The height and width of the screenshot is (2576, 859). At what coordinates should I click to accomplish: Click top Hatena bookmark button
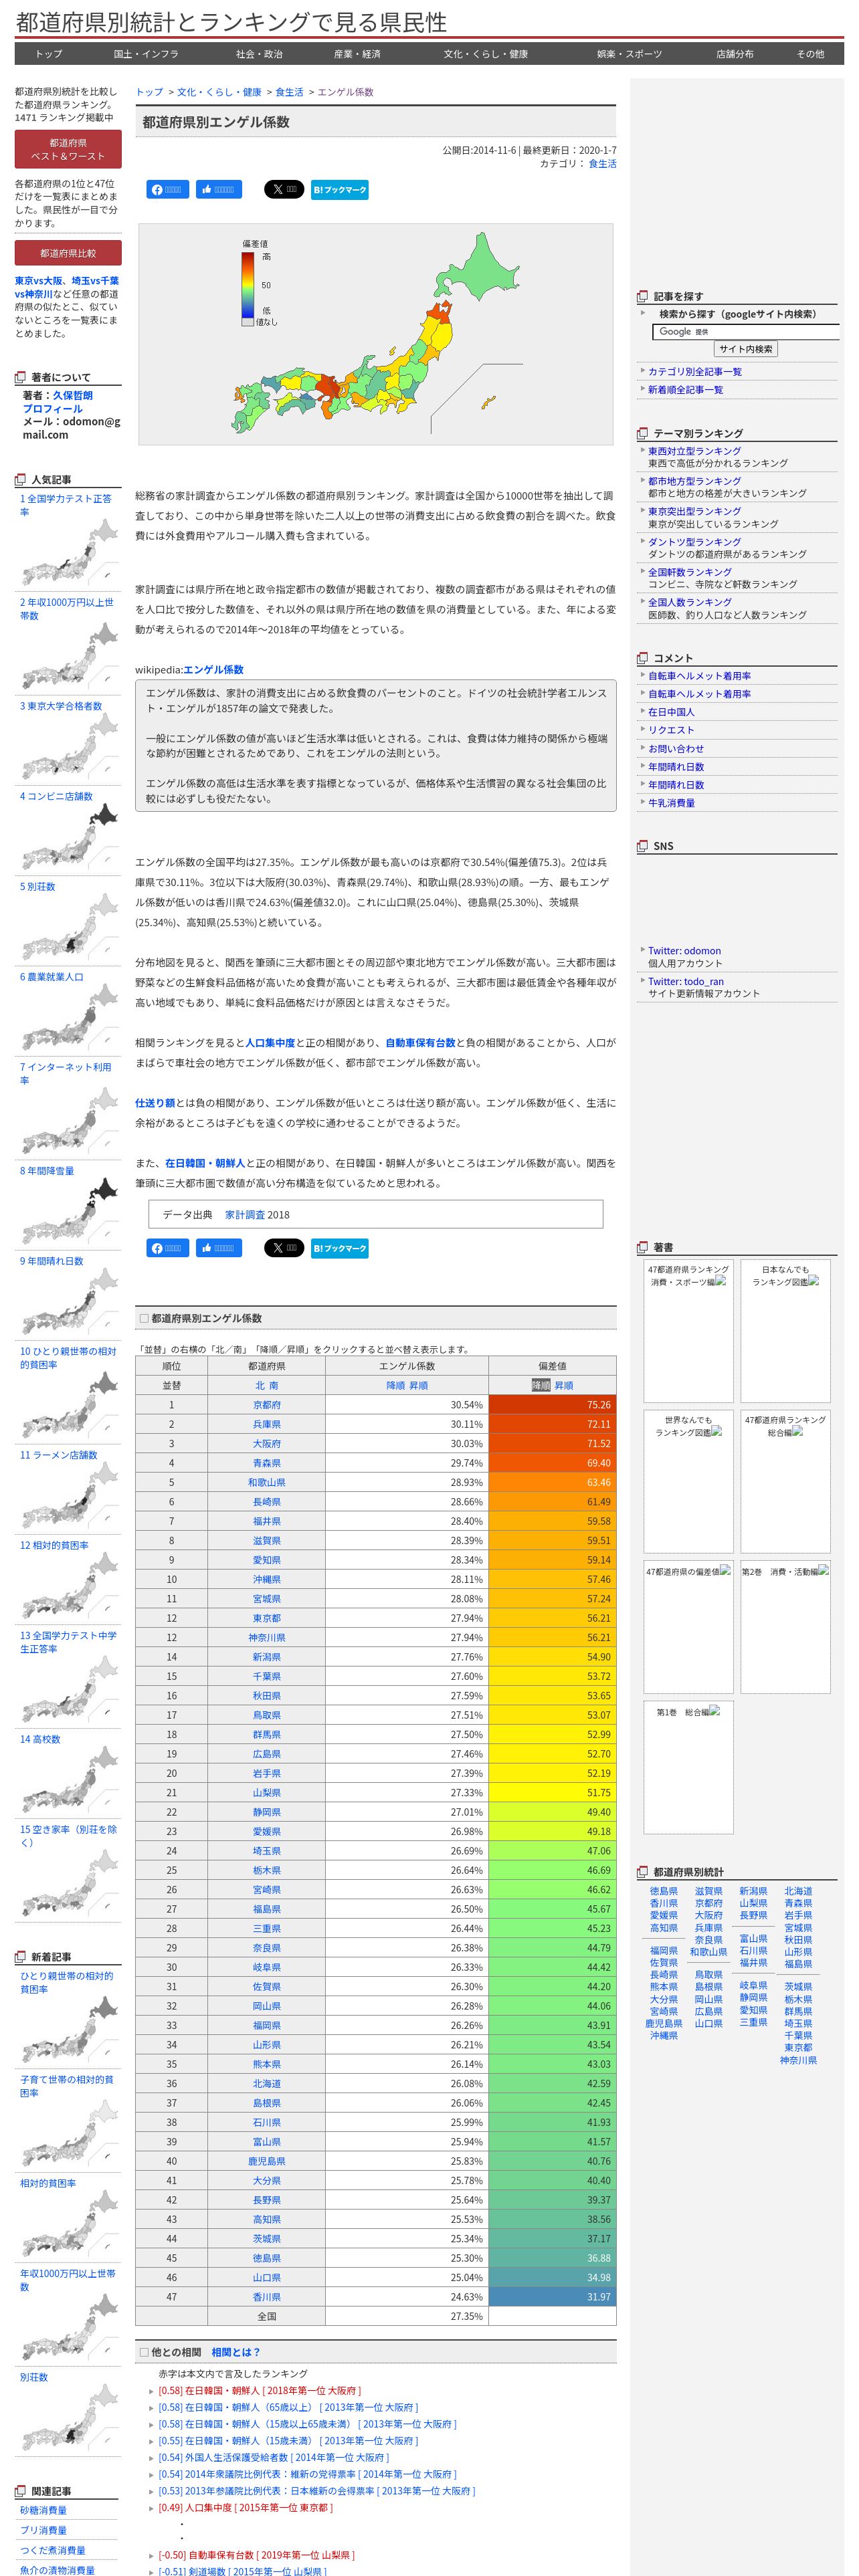[340, 189]
